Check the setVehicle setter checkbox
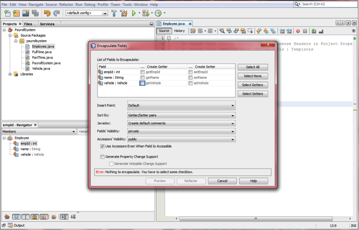The height and width of the screenshot is (230, 359). (190, 83)
